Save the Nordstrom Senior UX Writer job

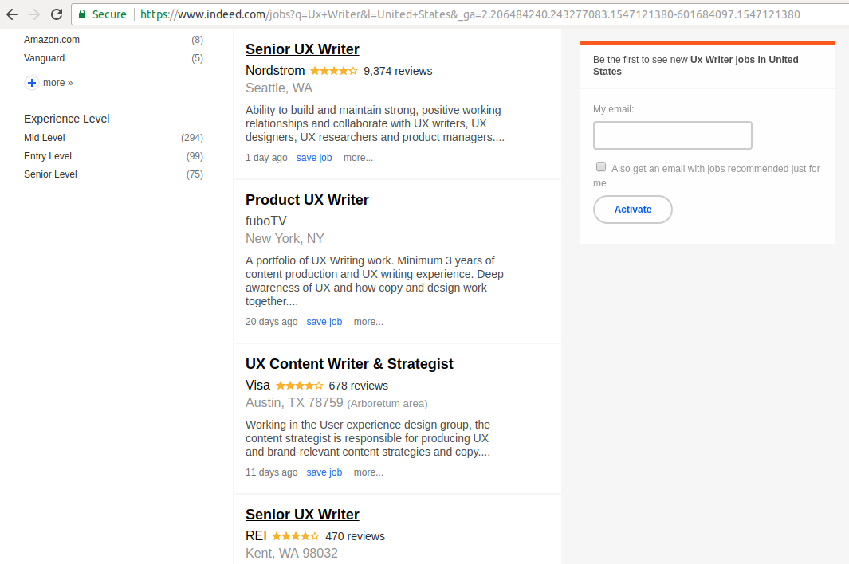[x=314, y=158]
